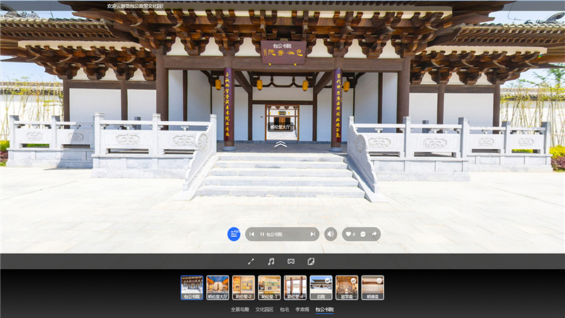Open the blue playlist menu button
The width and height of the screenshot is (565, 318).
click(234, 234)
